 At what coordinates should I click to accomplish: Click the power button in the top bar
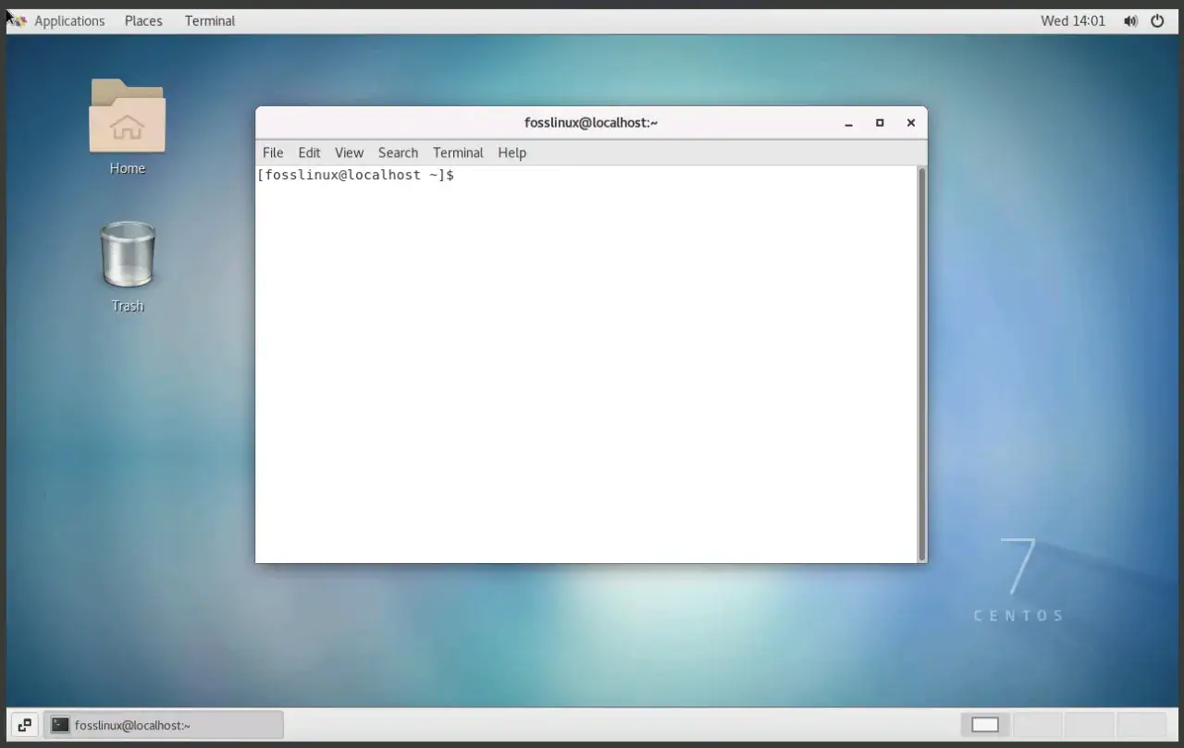click(1157, 20)
